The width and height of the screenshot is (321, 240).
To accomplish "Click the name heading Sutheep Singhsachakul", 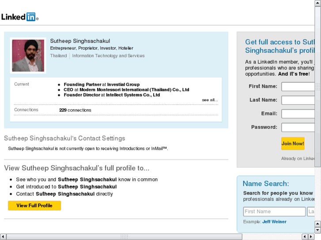I will (x=80, y=41).
